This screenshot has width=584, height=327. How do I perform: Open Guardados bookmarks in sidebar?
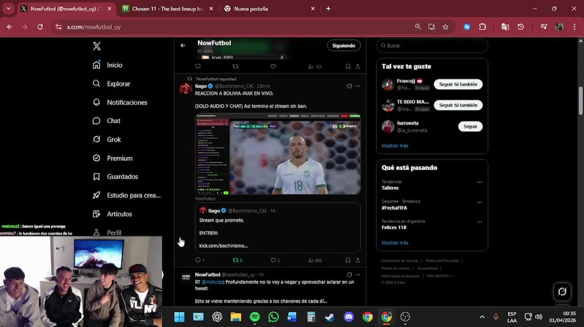click(x=115, y=177)
